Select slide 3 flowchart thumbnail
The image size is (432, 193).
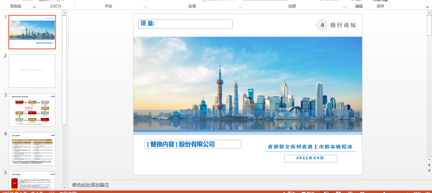pos(32,110)
